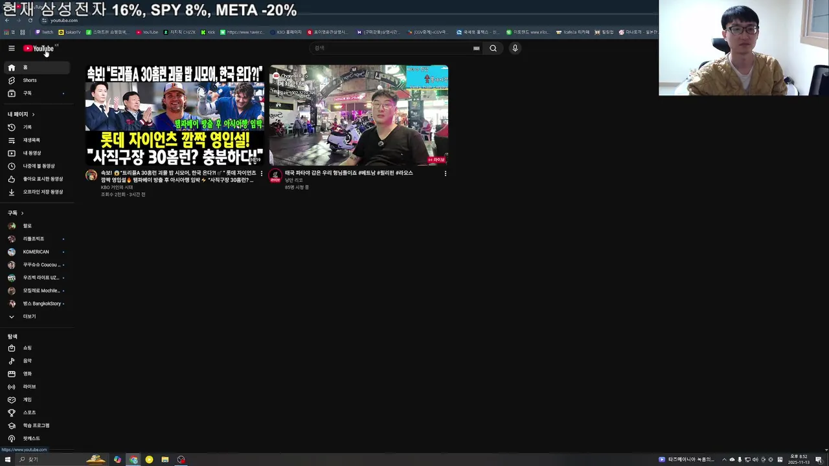This screenshot has height=466, width=829.
Task: Open Shorts from the sidebar
Action: pyautogui.click(x=37, y=80)
